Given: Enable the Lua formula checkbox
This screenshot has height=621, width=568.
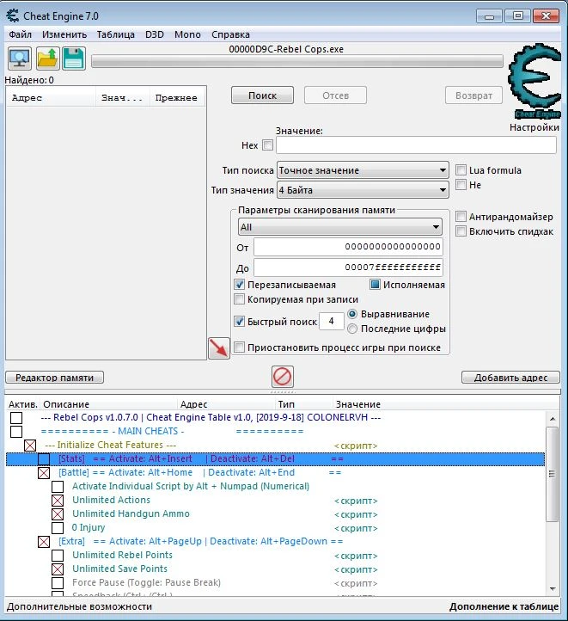Looking at the screenshot, I should (x=461, y=170).
